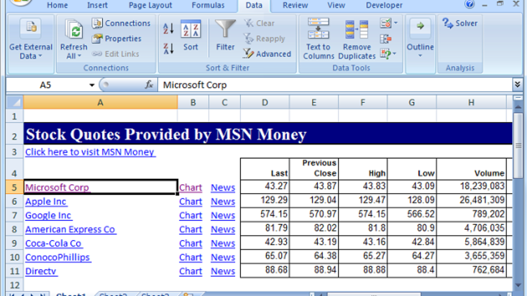Click the Connections button
The height and width of the screenshot is (296, 527).
121,23
